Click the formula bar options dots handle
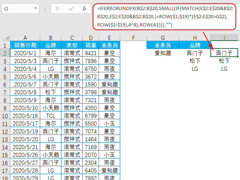This screenshot has height=180, width=240. [x=45, y=9]
